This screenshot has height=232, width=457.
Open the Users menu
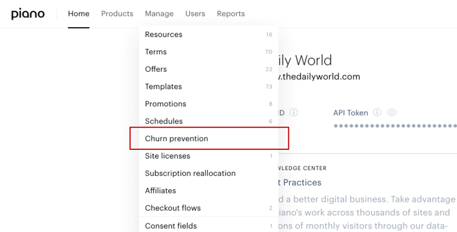pos(195,14)
